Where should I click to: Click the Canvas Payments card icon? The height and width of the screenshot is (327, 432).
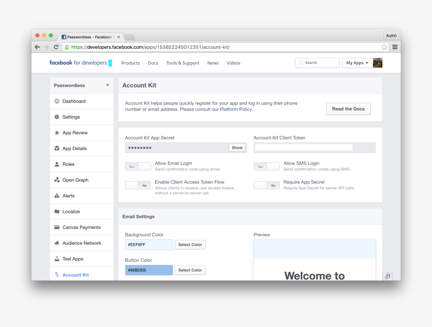click(57, 227)
